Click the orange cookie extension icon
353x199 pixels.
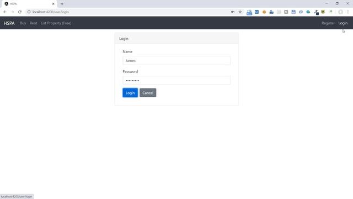pos(264,12)
